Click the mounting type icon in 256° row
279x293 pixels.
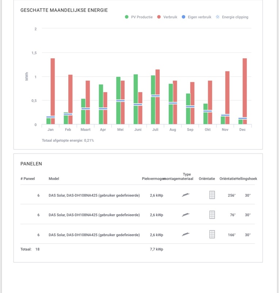tap(186, 195)
